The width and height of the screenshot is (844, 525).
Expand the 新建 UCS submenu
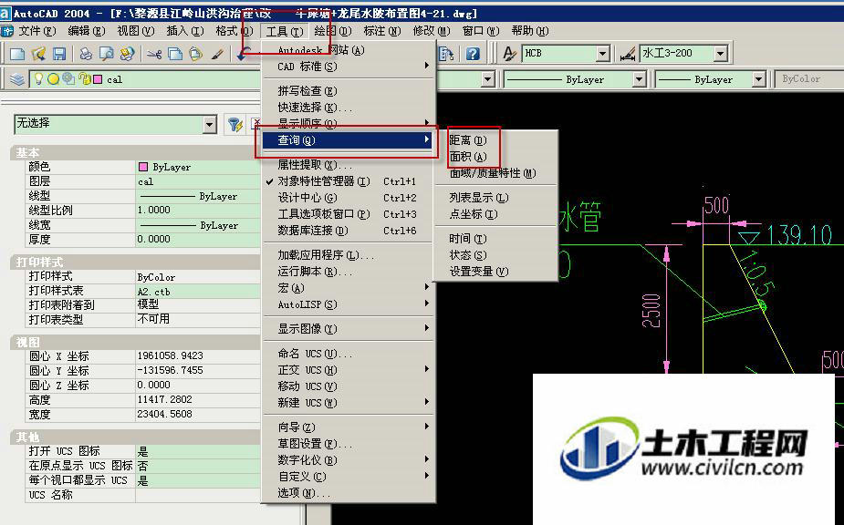(349, 402)
